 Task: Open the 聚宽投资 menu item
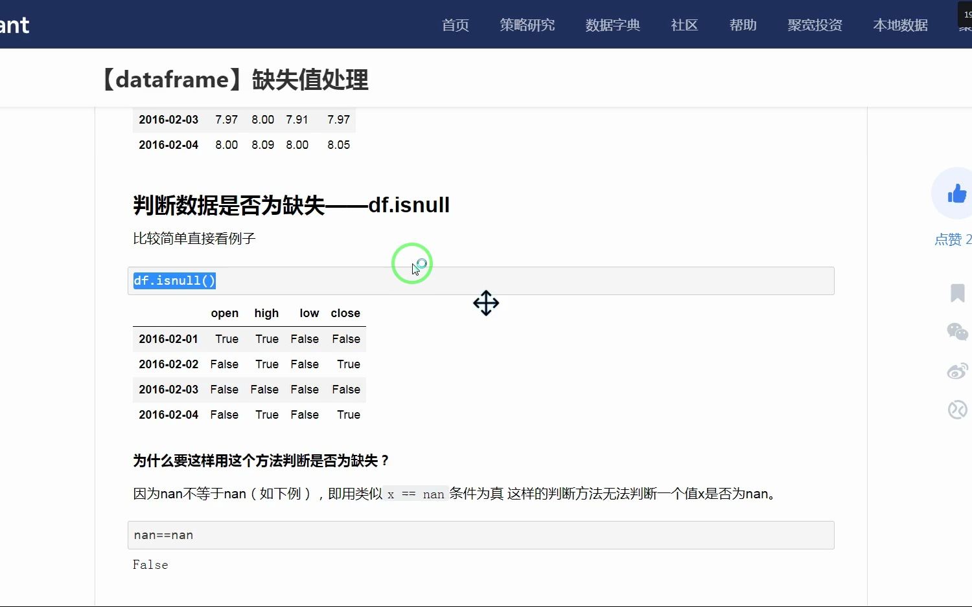815,25
